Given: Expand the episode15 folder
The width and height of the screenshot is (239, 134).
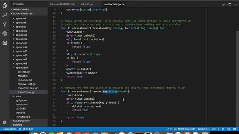Looking at the screenshot, I should (28, 51).
